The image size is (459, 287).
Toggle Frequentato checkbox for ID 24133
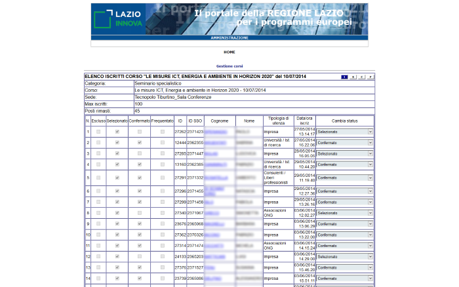[163, 257]
